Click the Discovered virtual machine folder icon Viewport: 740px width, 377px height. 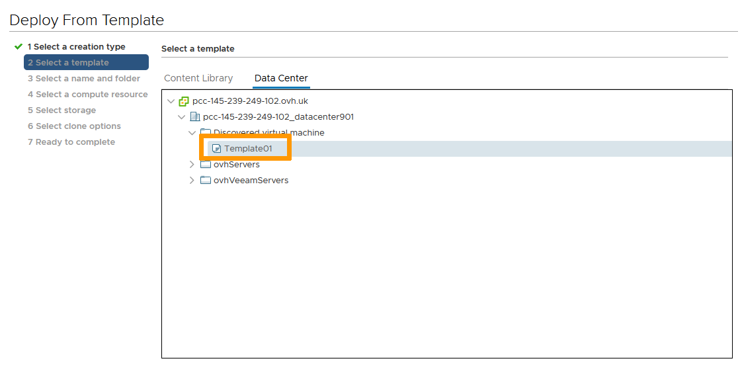(x=205, y=133)
